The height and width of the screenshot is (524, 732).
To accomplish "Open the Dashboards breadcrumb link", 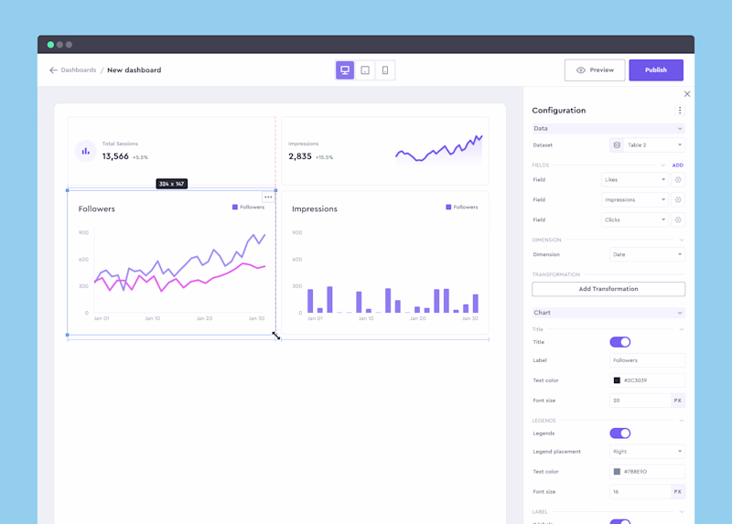I will tap(79, 70).
